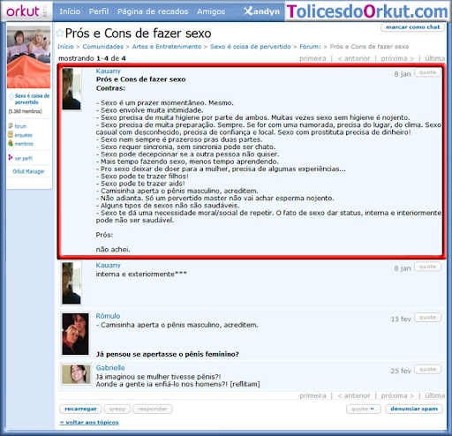The height and width of the screenshot is (436, 452).
Task: Open Kauany's name on first post
Action: click(109, 71)
